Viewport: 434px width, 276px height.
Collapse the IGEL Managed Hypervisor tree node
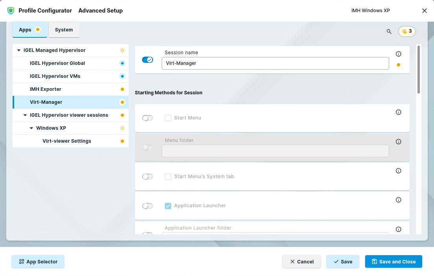18,50
